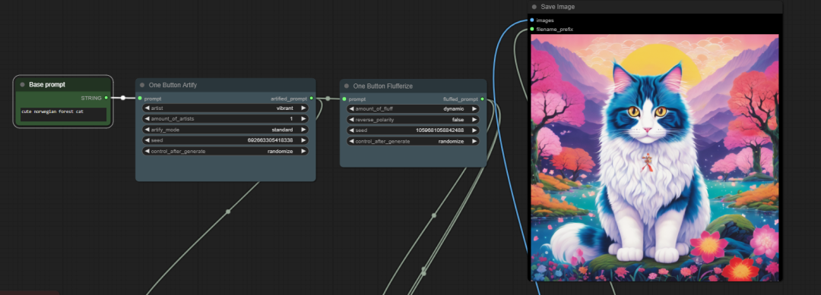Previous Artify control_after_generate option

[147, 152]
